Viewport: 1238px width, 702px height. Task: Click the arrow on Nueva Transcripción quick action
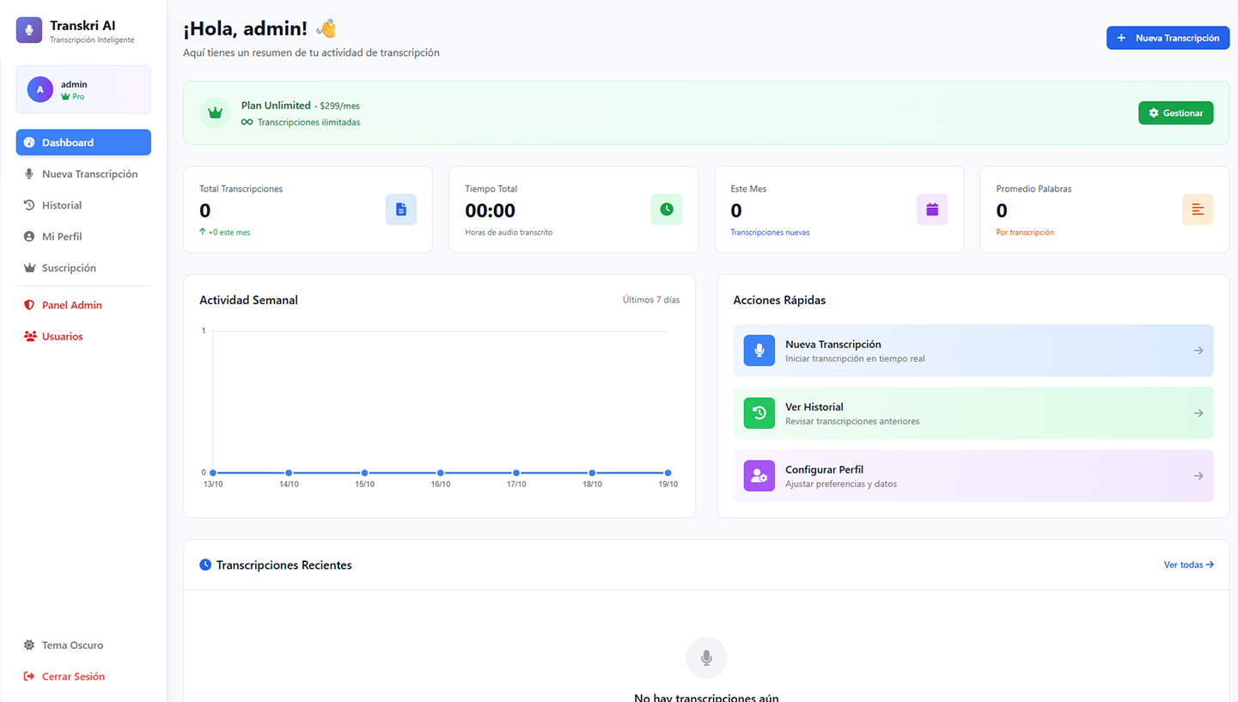1198,351
